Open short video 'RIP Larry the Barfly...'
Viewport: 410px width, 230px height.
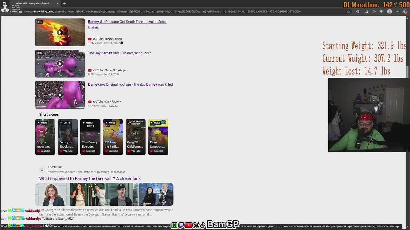click(113, 137)
